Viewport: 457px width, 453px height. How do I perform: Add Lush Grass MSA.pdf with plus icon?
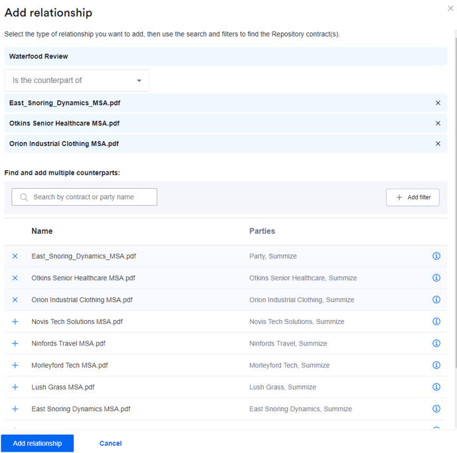[15, 387]
